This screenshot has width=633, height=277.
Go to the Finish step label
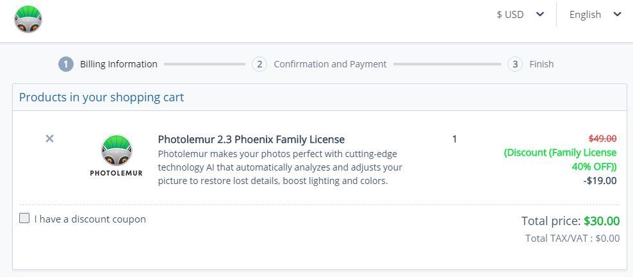[541, 64]
